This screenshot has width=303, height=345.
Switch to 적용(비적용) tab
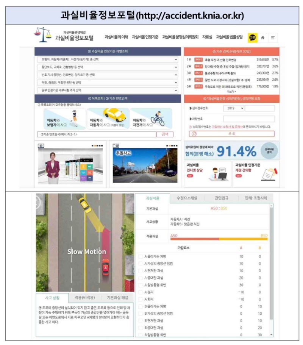(x=85, y=298)
